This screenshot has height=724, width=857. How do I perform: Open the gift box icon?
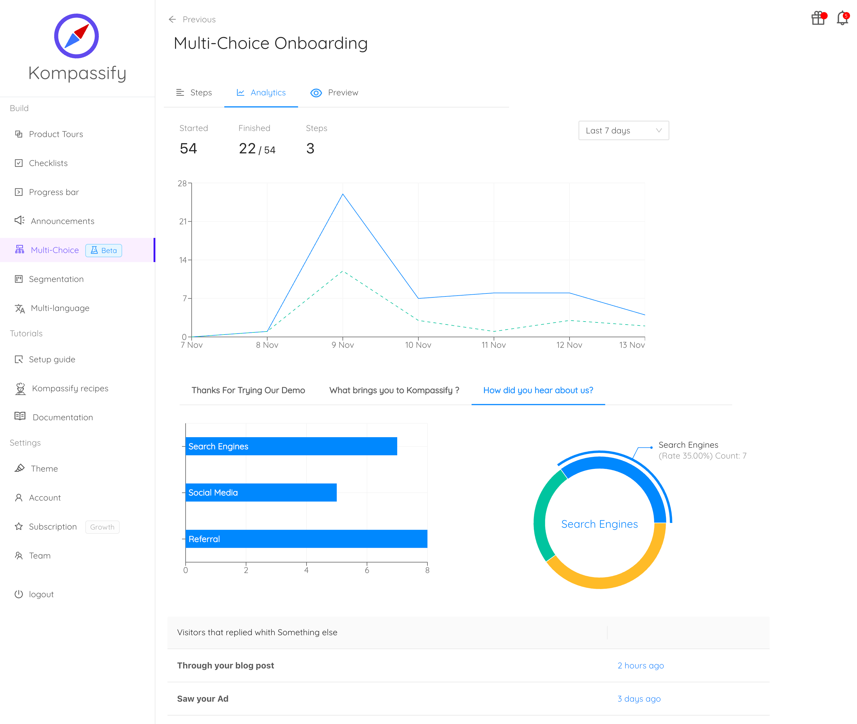[818, 18]
